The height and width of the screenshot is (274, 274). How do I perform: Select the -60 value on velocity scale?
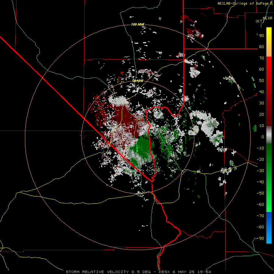click(x=260, y=205)
